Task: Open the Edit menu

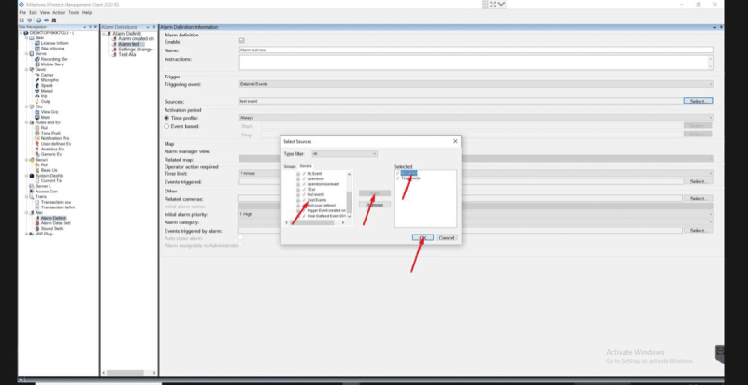Action: click(33, 13)
